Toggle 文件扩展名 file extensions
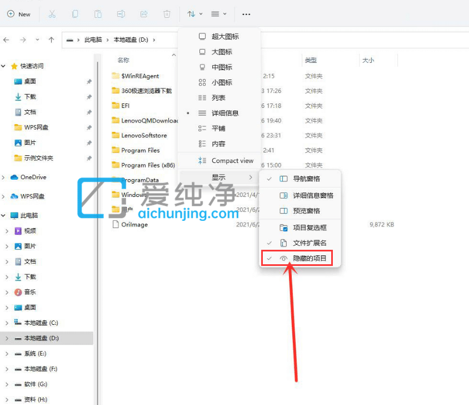 click(x=300, y=243)
